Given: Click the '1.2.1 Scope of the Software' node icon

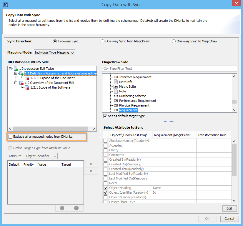Looking at the screenshot, I should [27, 88].
